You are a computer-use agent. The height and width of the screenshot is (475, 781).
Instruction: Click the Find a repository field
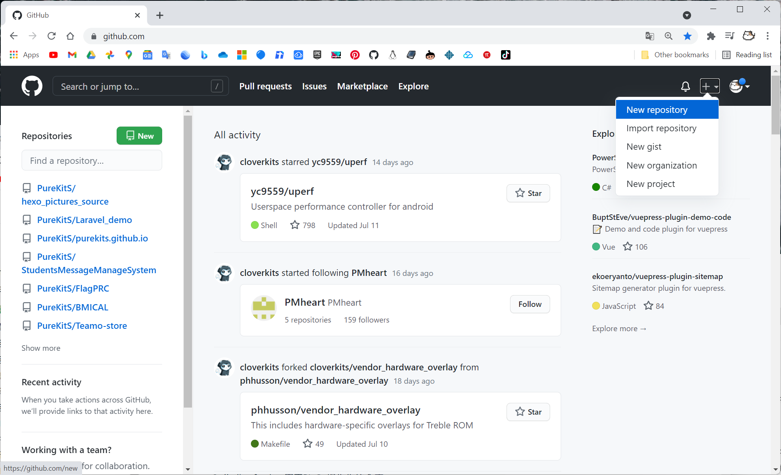(92, 161)
